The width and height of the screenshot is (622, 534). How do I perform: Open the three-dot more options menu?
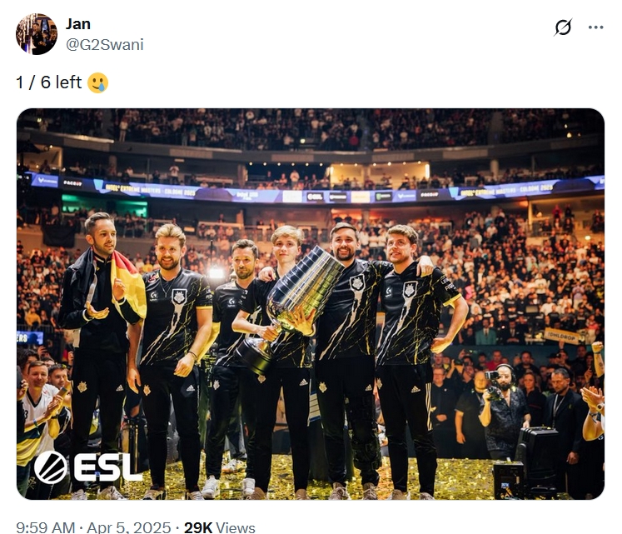coord(596,27)
